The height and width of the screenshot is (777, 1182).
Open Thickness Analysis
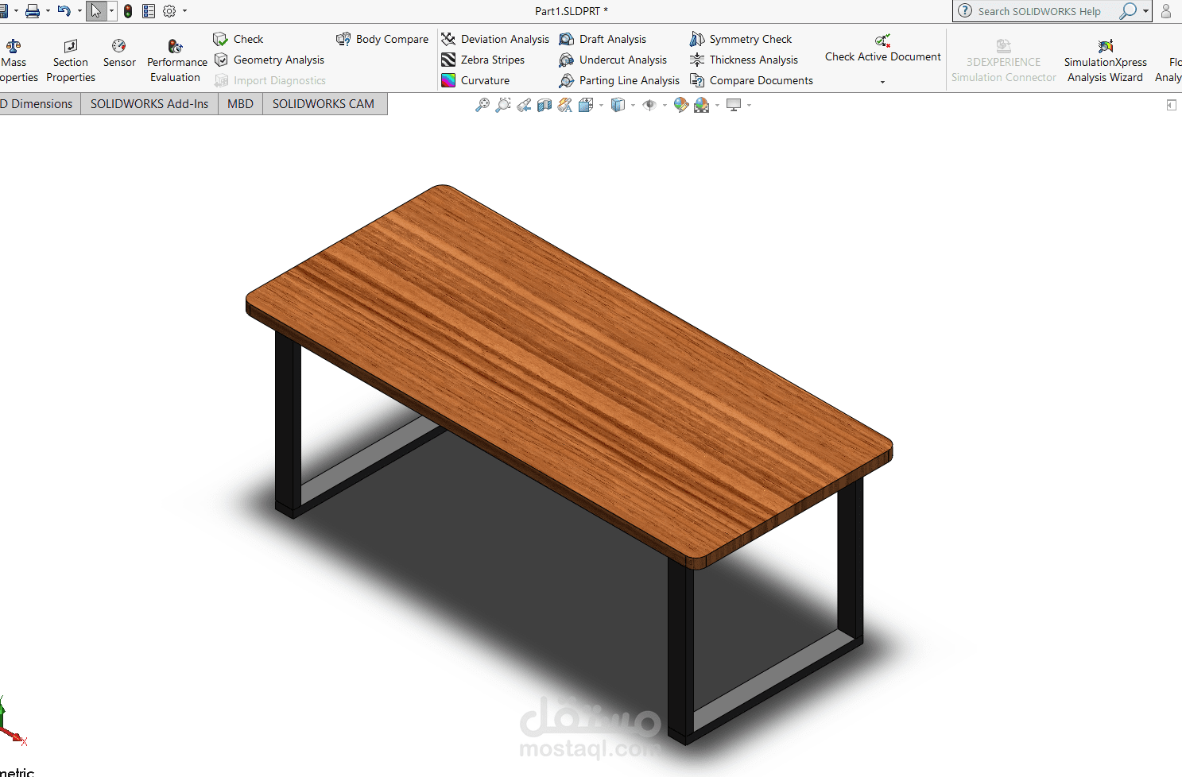pyautogui.click(x=743, y=60)
